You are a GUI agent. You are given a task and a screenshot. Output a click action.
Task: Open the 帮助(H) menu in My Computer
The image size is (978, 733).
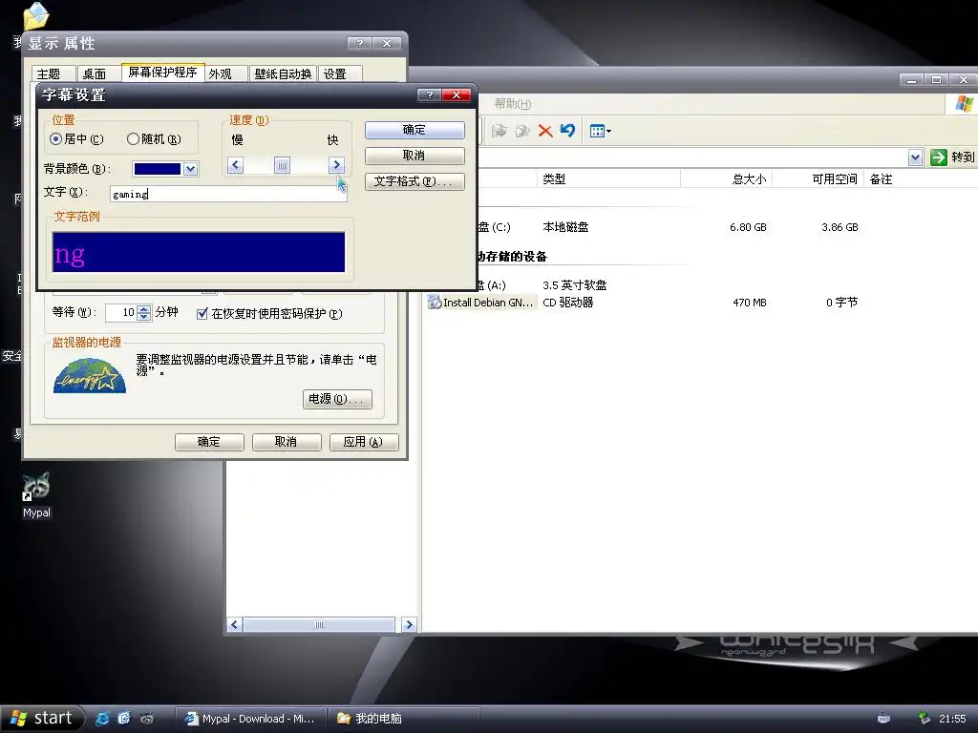[513, 103]
